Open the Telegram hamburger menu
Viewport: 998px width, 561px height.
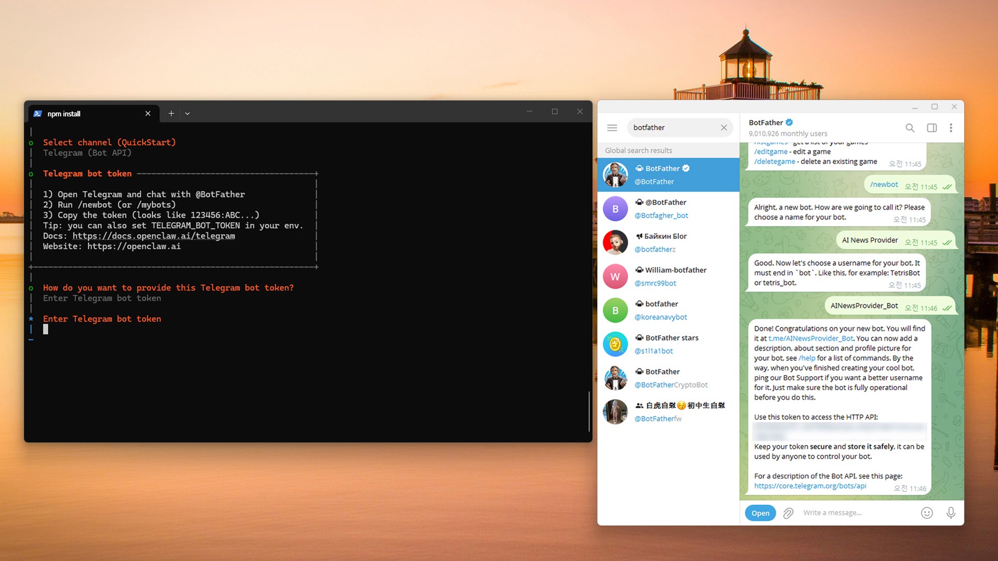coord(612,128)
